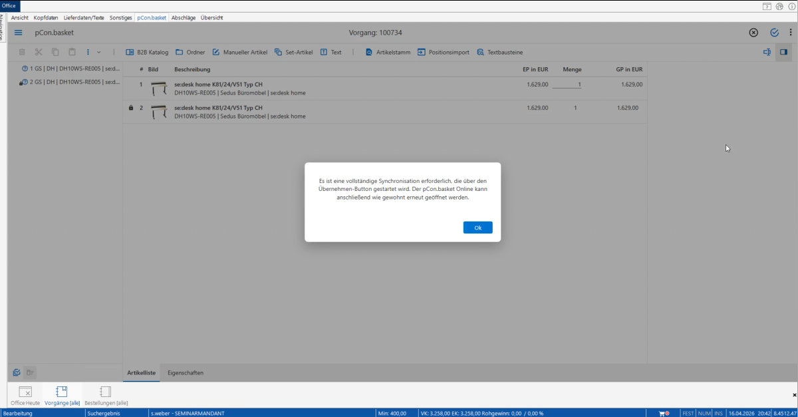Image resolution: width=798 pixels, height=417 pixels.
Task: Click the Set-Artikel toolbar icon
Action: pyautogui.click(x=279, y=52)
